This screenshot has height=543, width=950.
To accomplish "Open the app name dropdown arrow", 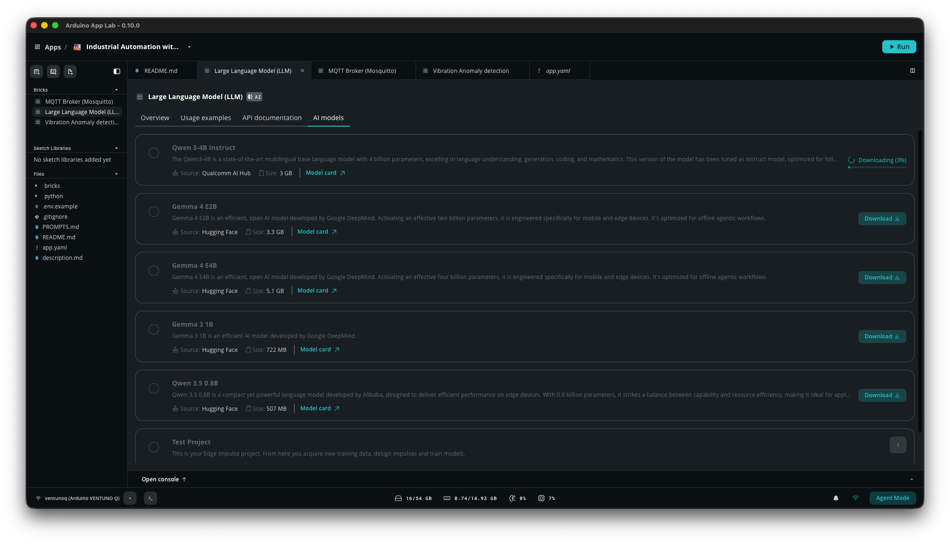I will (189, 47).
